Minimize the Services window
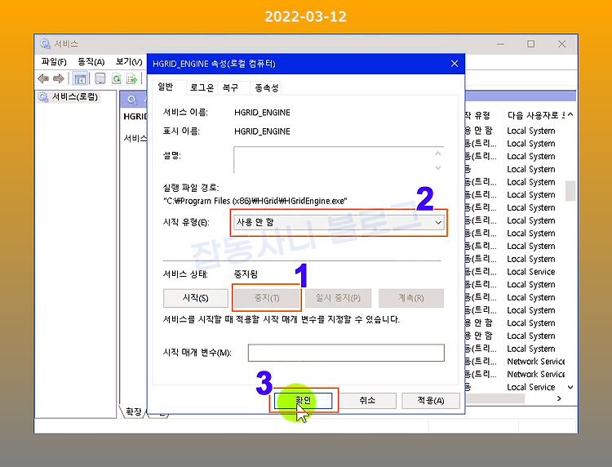The width and height of the screenshot is (612, 467). [x=500, y=44]
